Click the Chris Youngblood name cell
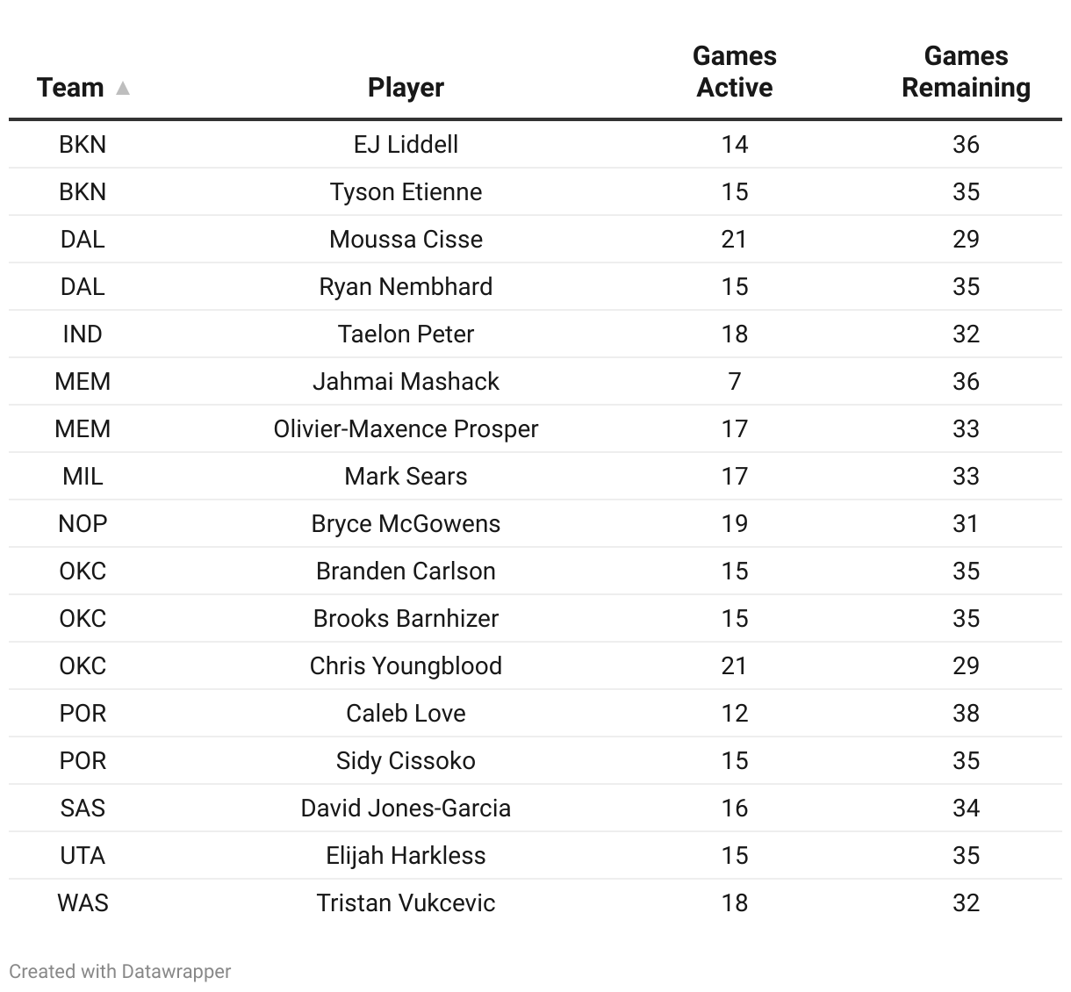 coord(406,665)
